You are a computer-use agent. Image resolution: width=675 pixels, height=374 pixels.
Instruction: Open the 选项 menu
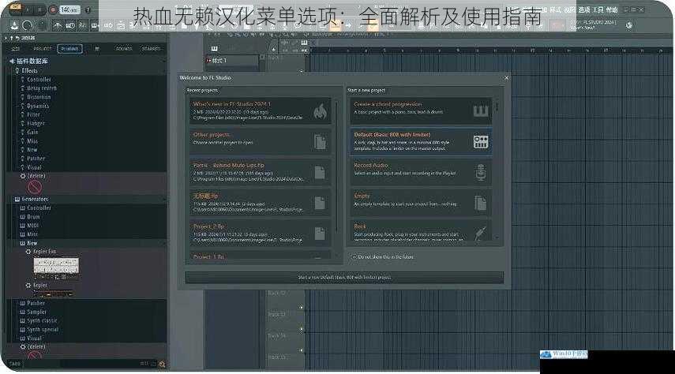(x=584, y=9)
